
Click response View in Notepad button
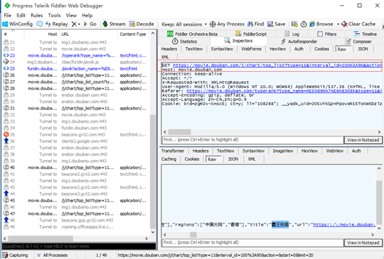point(363,242)
